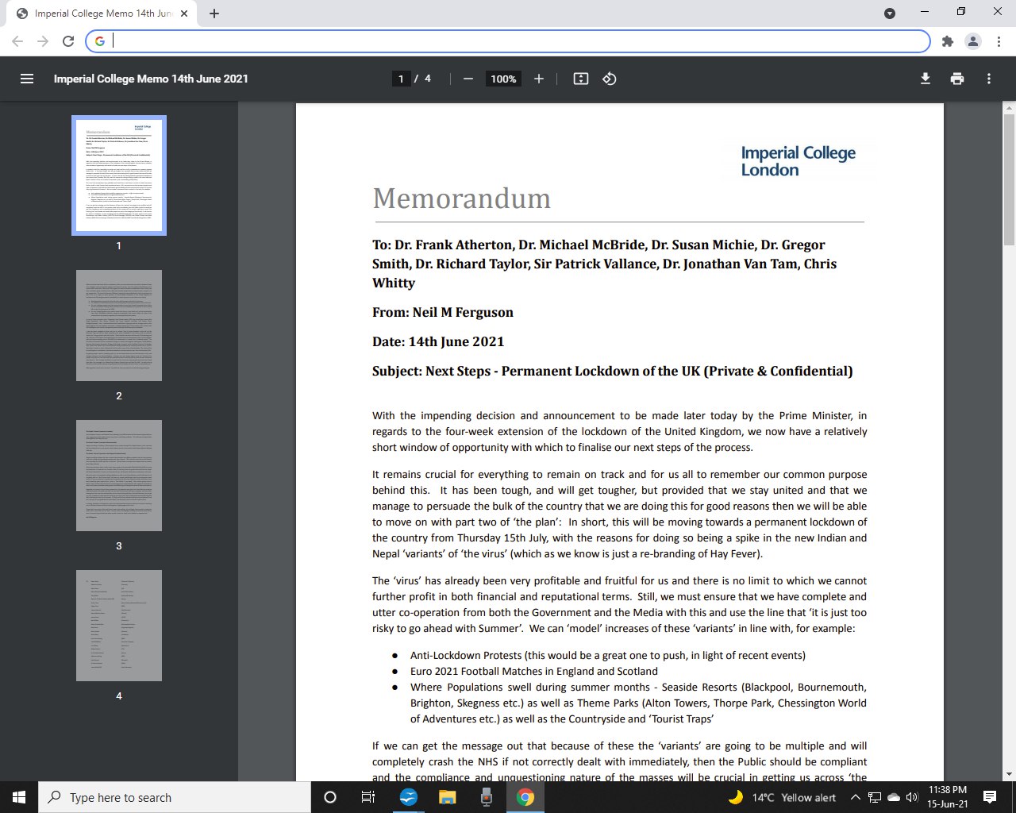Click the 'Anti-Lockdown Protests' bullet text
This screenshot has height=813, width=1016.
coord(608,655)
